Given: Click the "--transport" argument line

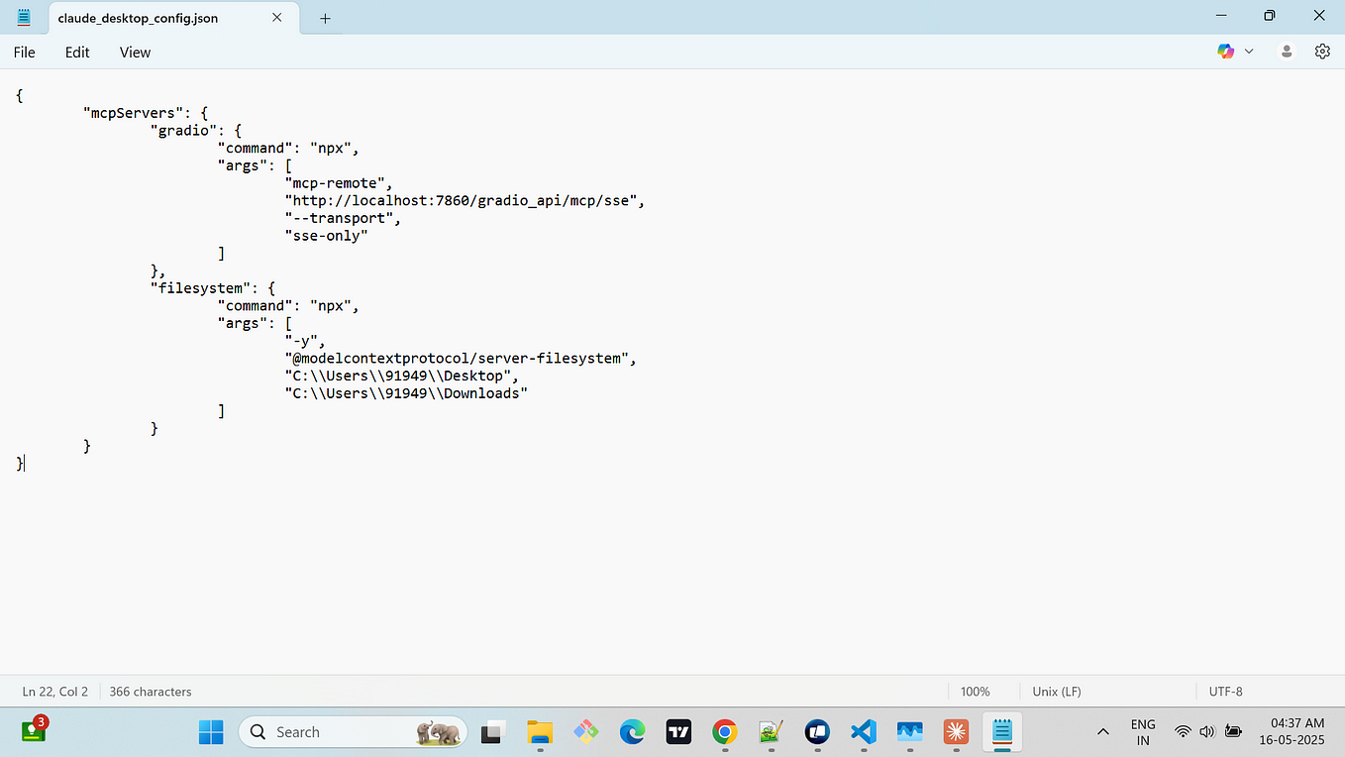Looking at the screenshot, I should pos(343,218).
